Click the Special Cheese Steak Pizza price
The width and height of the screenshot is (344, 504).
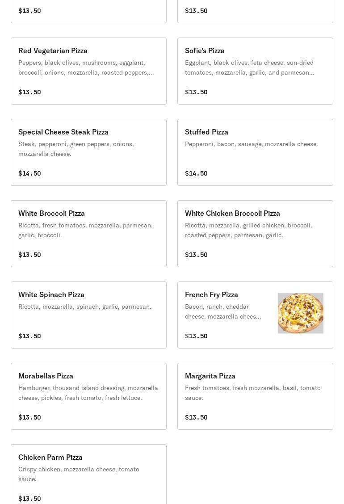pos(29,173)
